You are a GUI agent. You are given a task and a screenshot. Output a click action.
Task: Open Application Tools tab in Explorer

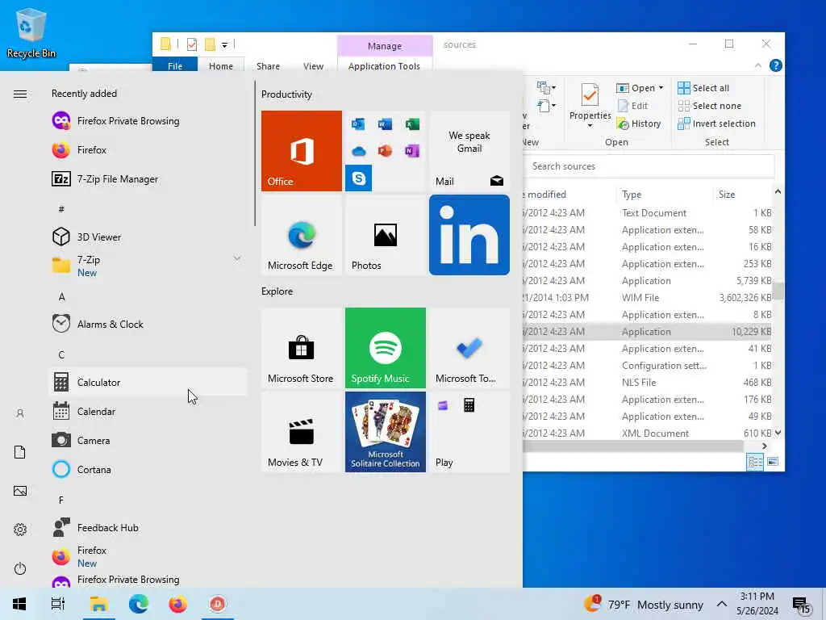[384, 66]
